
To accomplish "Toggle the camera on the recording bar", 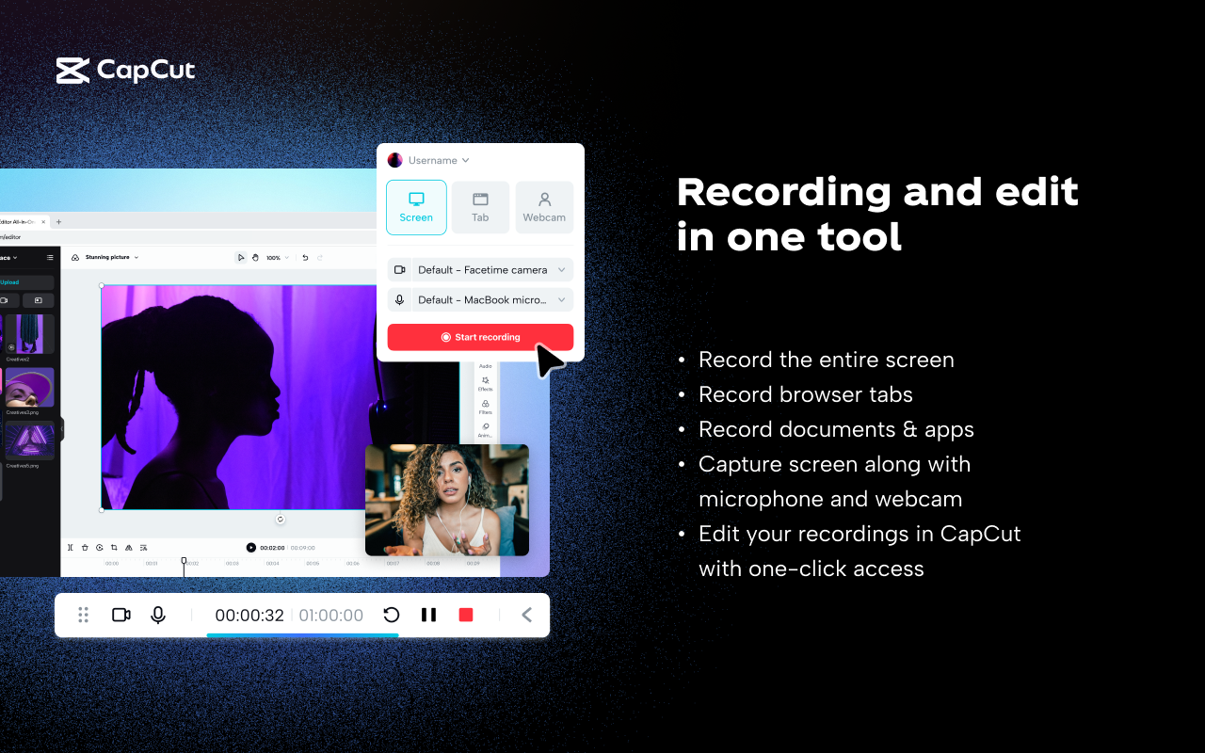I will (x=120, y=615).
